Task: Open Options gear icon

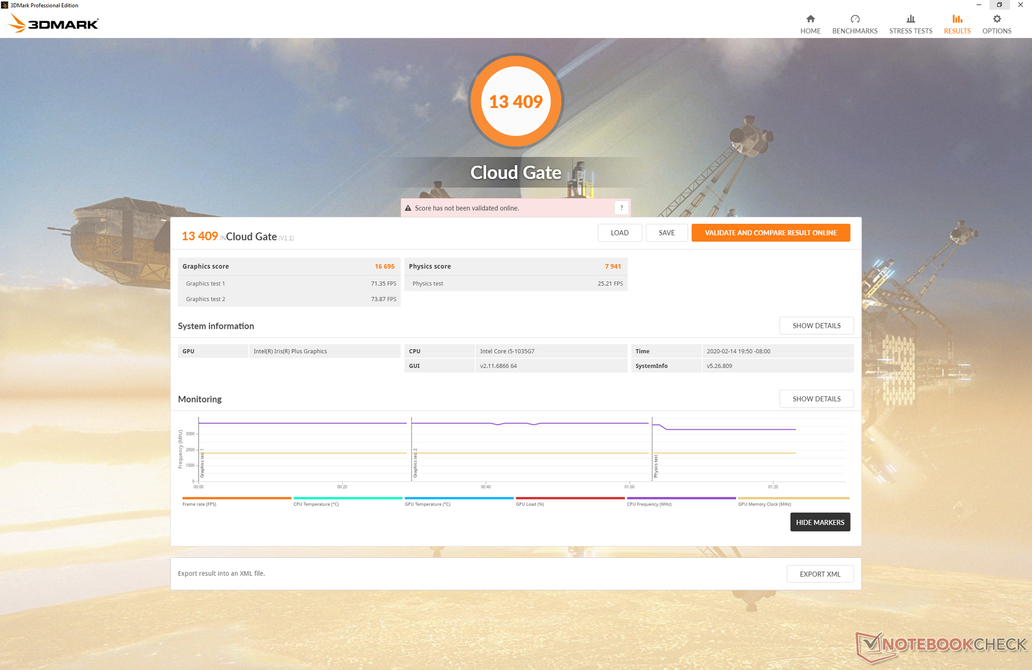Action: pyautogui.click(x=996, y=19)
